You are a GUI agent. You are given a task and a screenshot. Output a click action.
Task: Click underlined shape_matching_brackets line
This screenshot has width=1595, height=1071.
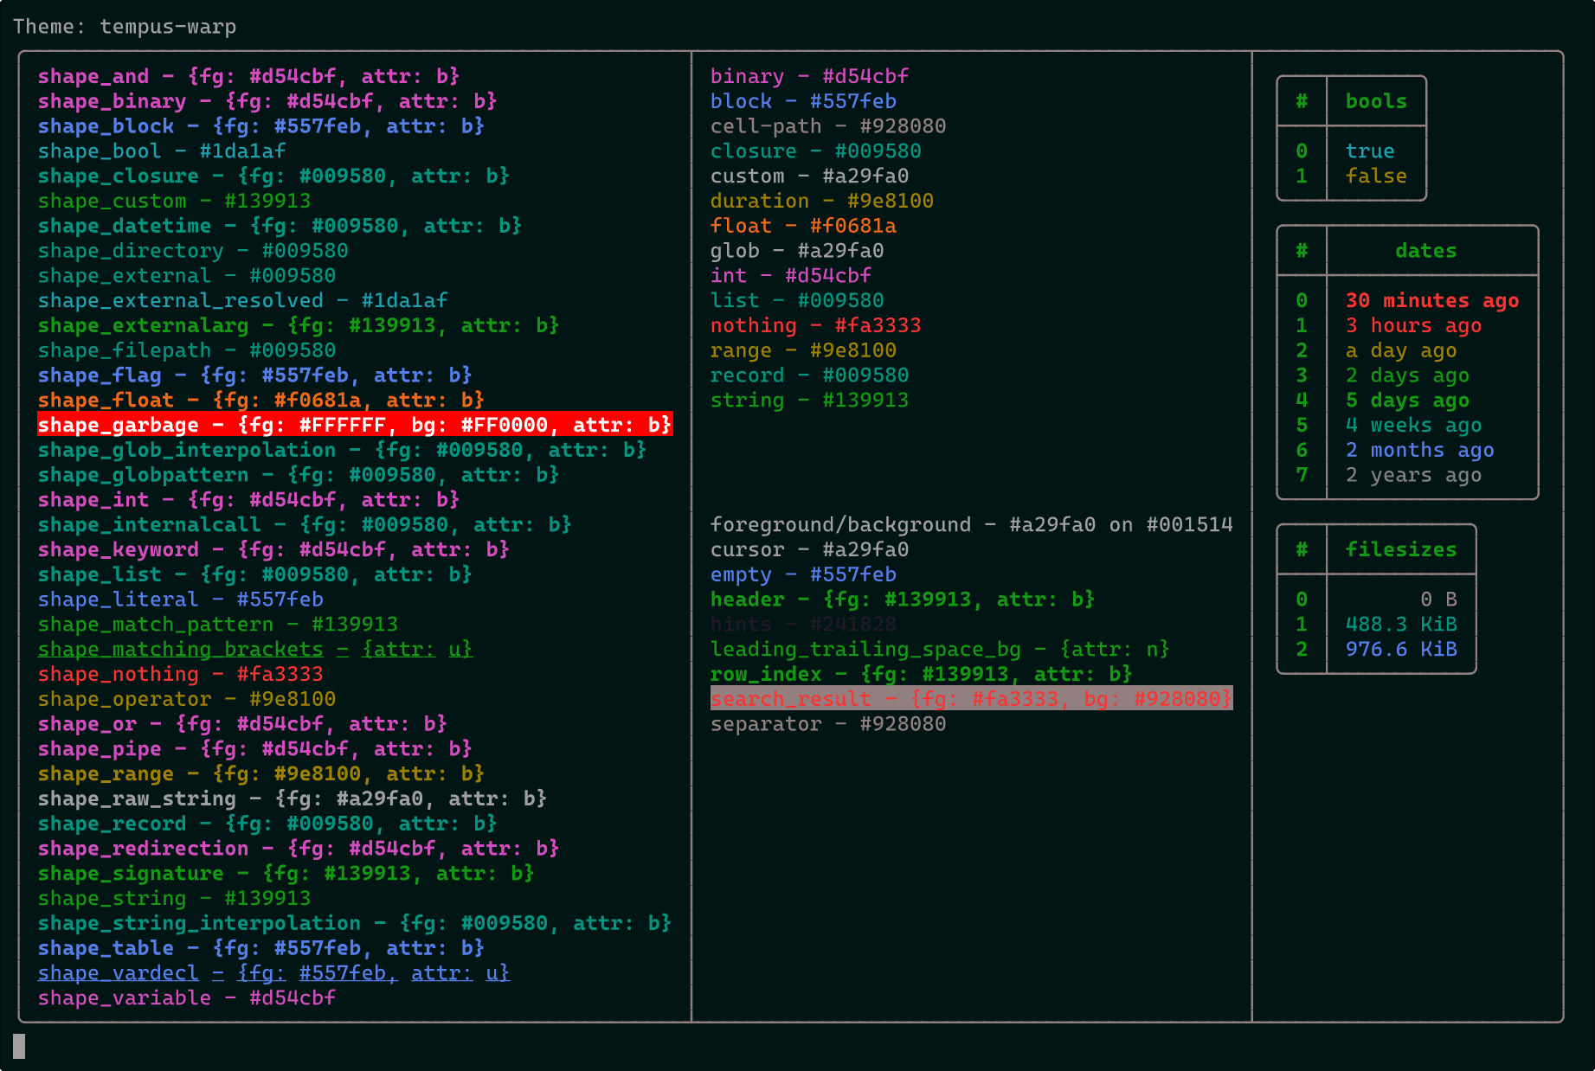coord(254,650)
